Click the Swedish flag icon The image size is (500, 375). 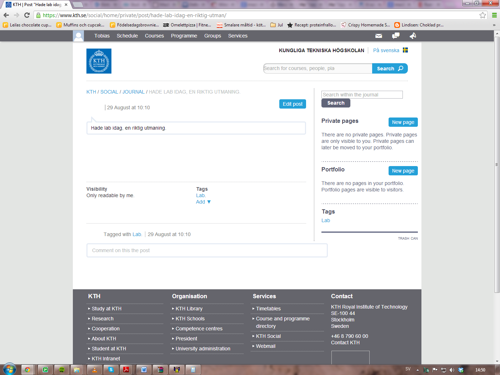coord(405,50)
